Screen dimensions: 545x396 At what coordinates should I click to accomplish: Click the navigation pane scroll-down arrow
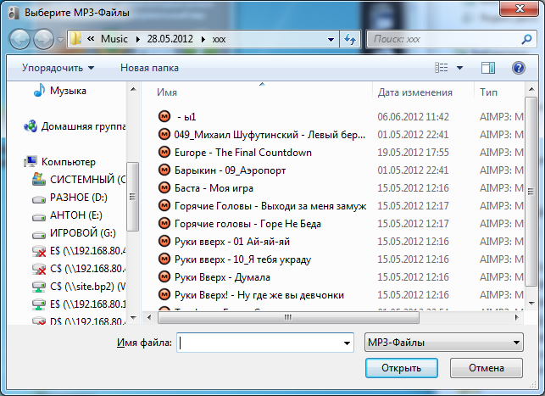[133, 318]
